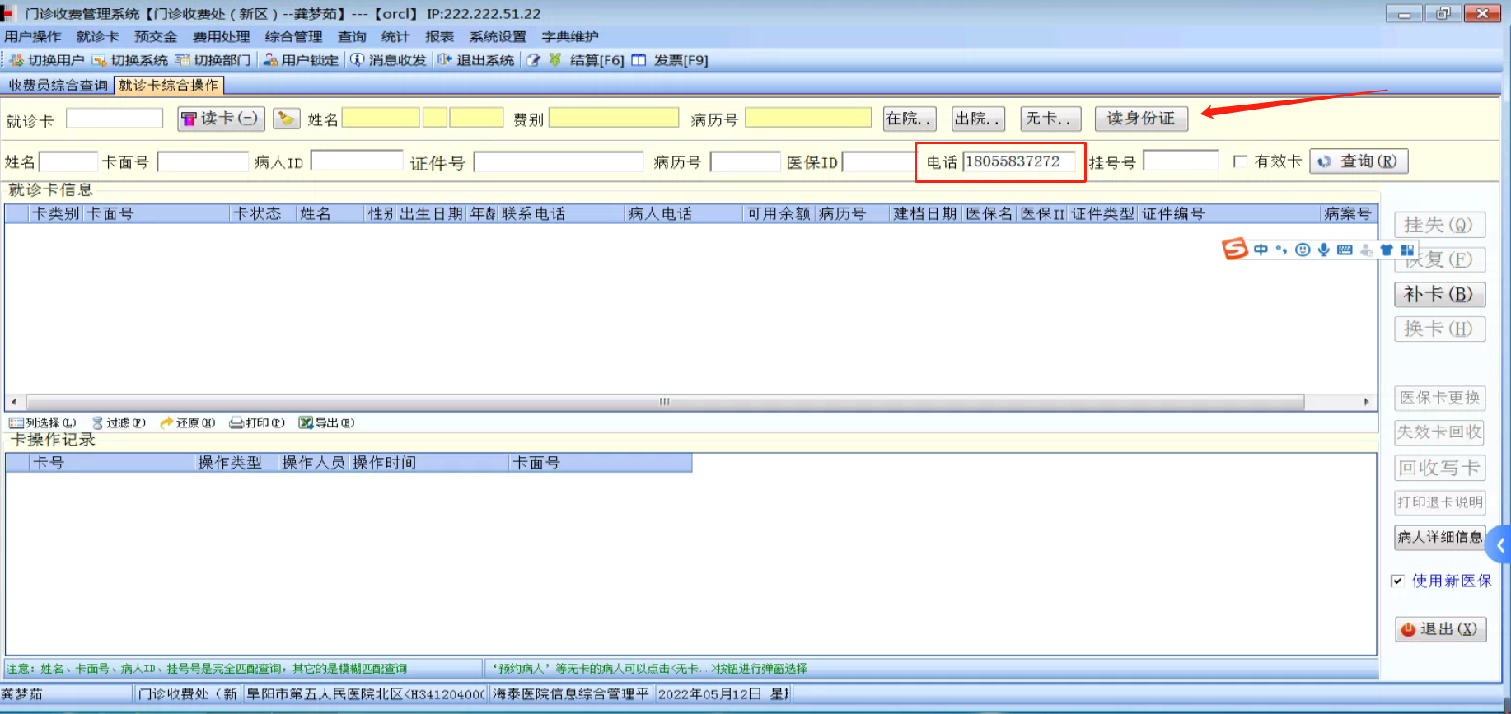Screen dimensions: 1511x714
Task: Click the 证件号 input field
Action: 558,161
